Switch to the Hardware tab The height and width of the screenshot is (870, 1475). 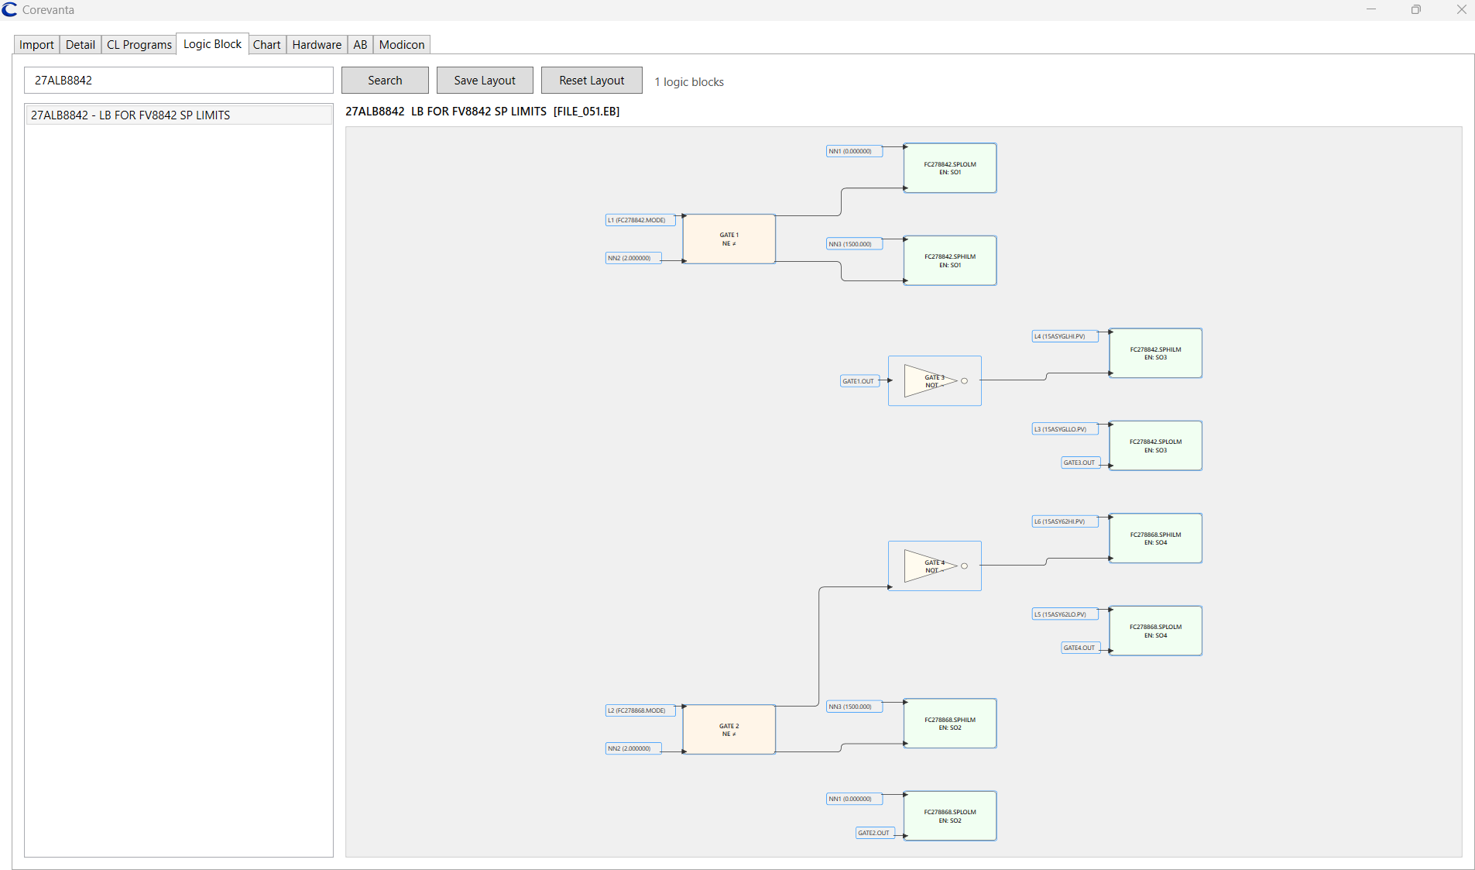(x=317, y=44)
